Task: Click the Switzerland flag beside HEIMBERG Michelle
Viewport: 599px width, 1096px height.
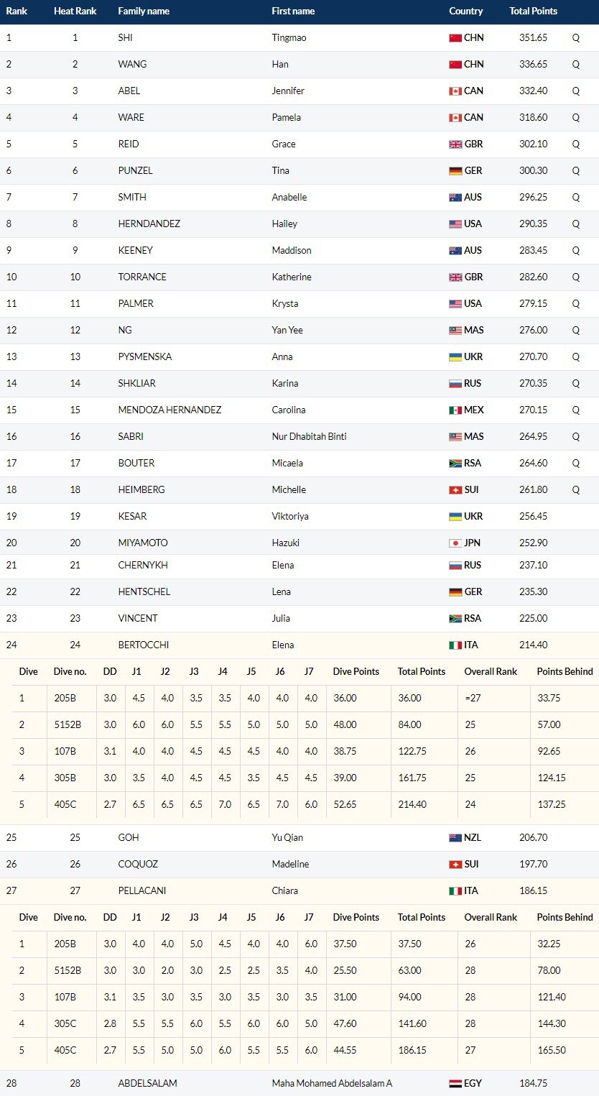Action: point(455,489)
